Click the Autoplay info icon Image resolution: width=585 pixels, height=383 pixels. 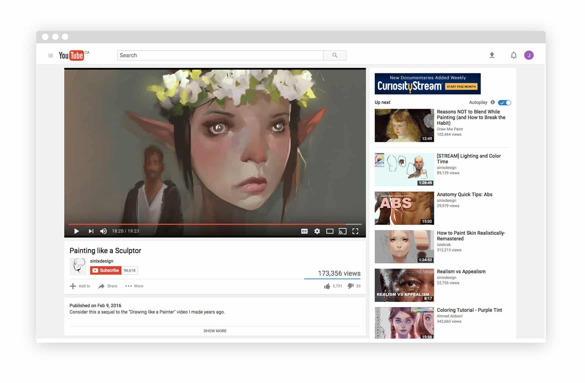coord(493,102)
